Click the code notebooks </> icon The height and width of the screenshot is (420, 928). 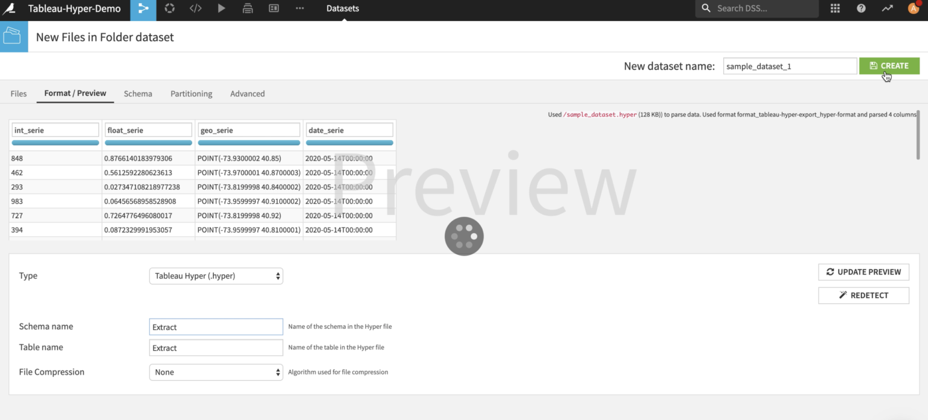pyautogui.click(x=195, y=9)
